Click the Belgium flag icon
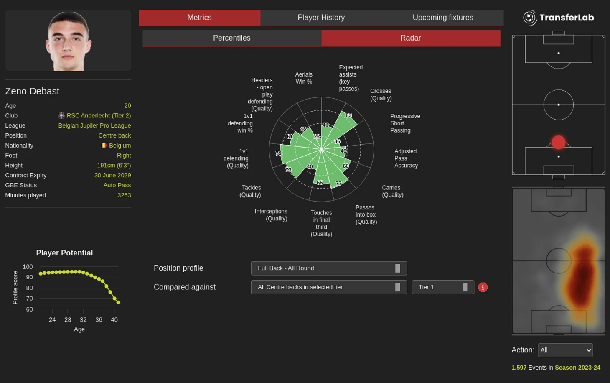Screen dimensions: 610x383 [x=104, y=146]
